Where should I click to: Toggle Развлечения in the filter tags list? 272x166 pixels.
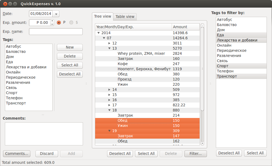pos(241,56)
